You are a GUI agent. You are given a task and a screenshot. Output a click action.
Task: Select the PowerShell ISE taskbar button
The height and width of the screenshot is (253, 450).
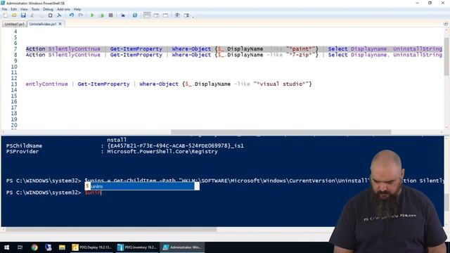click(x=182, y=247)
